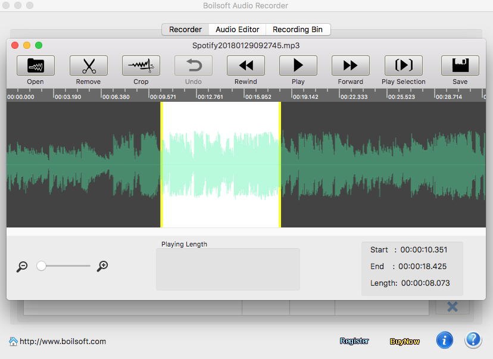Save the edited recording
493x359 pixels.
point(460,65)
